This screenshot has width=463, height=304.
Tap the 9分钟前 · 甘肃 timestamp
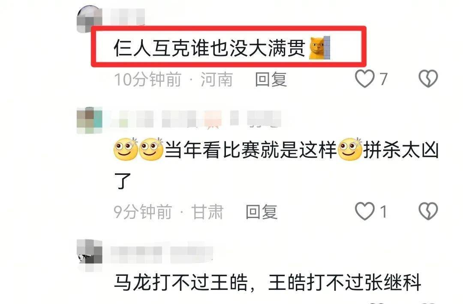point(168,212)
